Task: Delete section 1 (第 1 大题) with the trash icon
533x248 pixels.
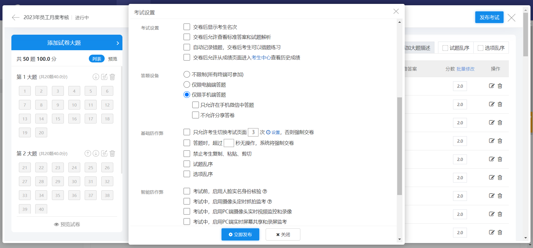Action: pos(112,77)
